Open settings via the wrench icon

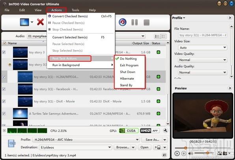tap(165, 131)
